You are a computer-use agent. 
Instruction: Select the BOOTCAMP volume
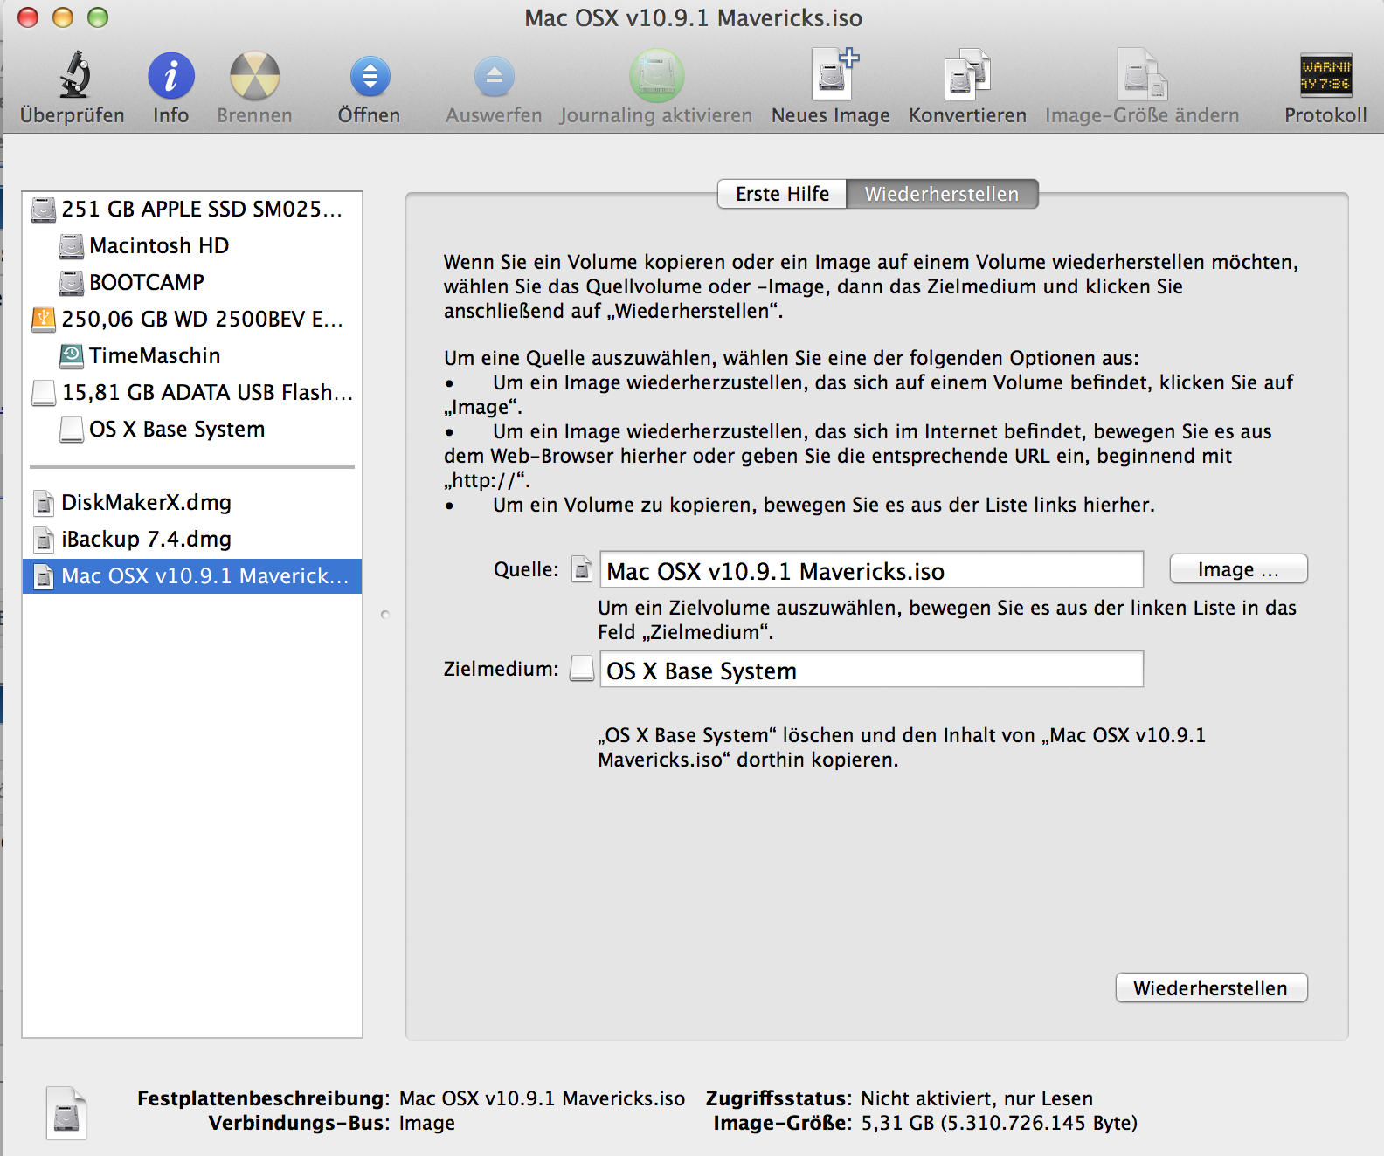click(192, 283)
